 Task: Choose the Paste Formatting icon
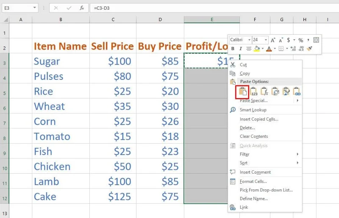tap(286, 91)
